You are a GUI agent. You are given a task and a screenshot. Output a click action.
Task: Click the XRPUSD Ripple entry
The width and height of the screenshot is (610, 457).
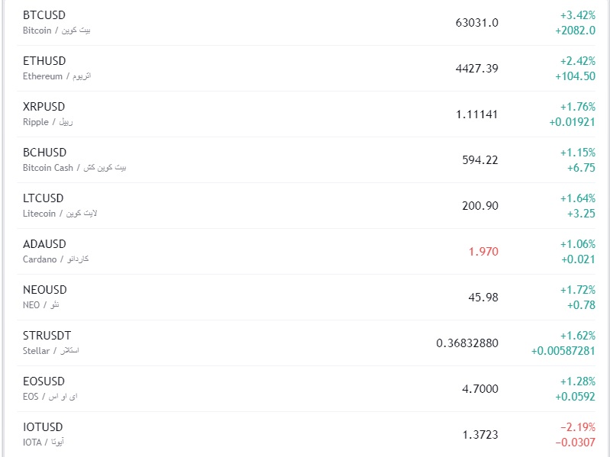click(x=44, y=107)
